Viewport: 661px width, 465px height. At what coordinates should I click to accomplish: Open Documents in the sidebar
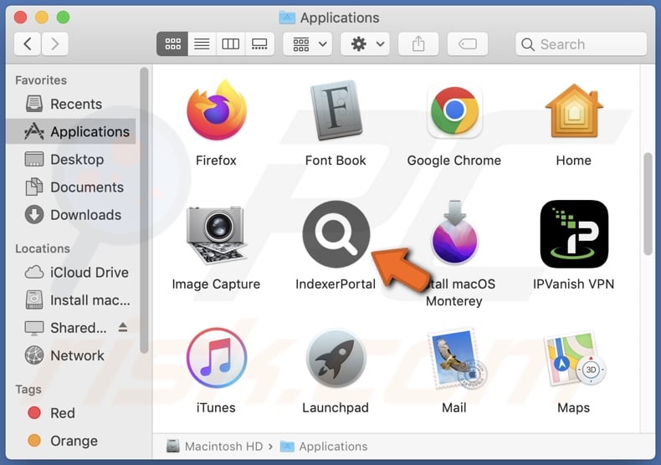click(71, 187)
